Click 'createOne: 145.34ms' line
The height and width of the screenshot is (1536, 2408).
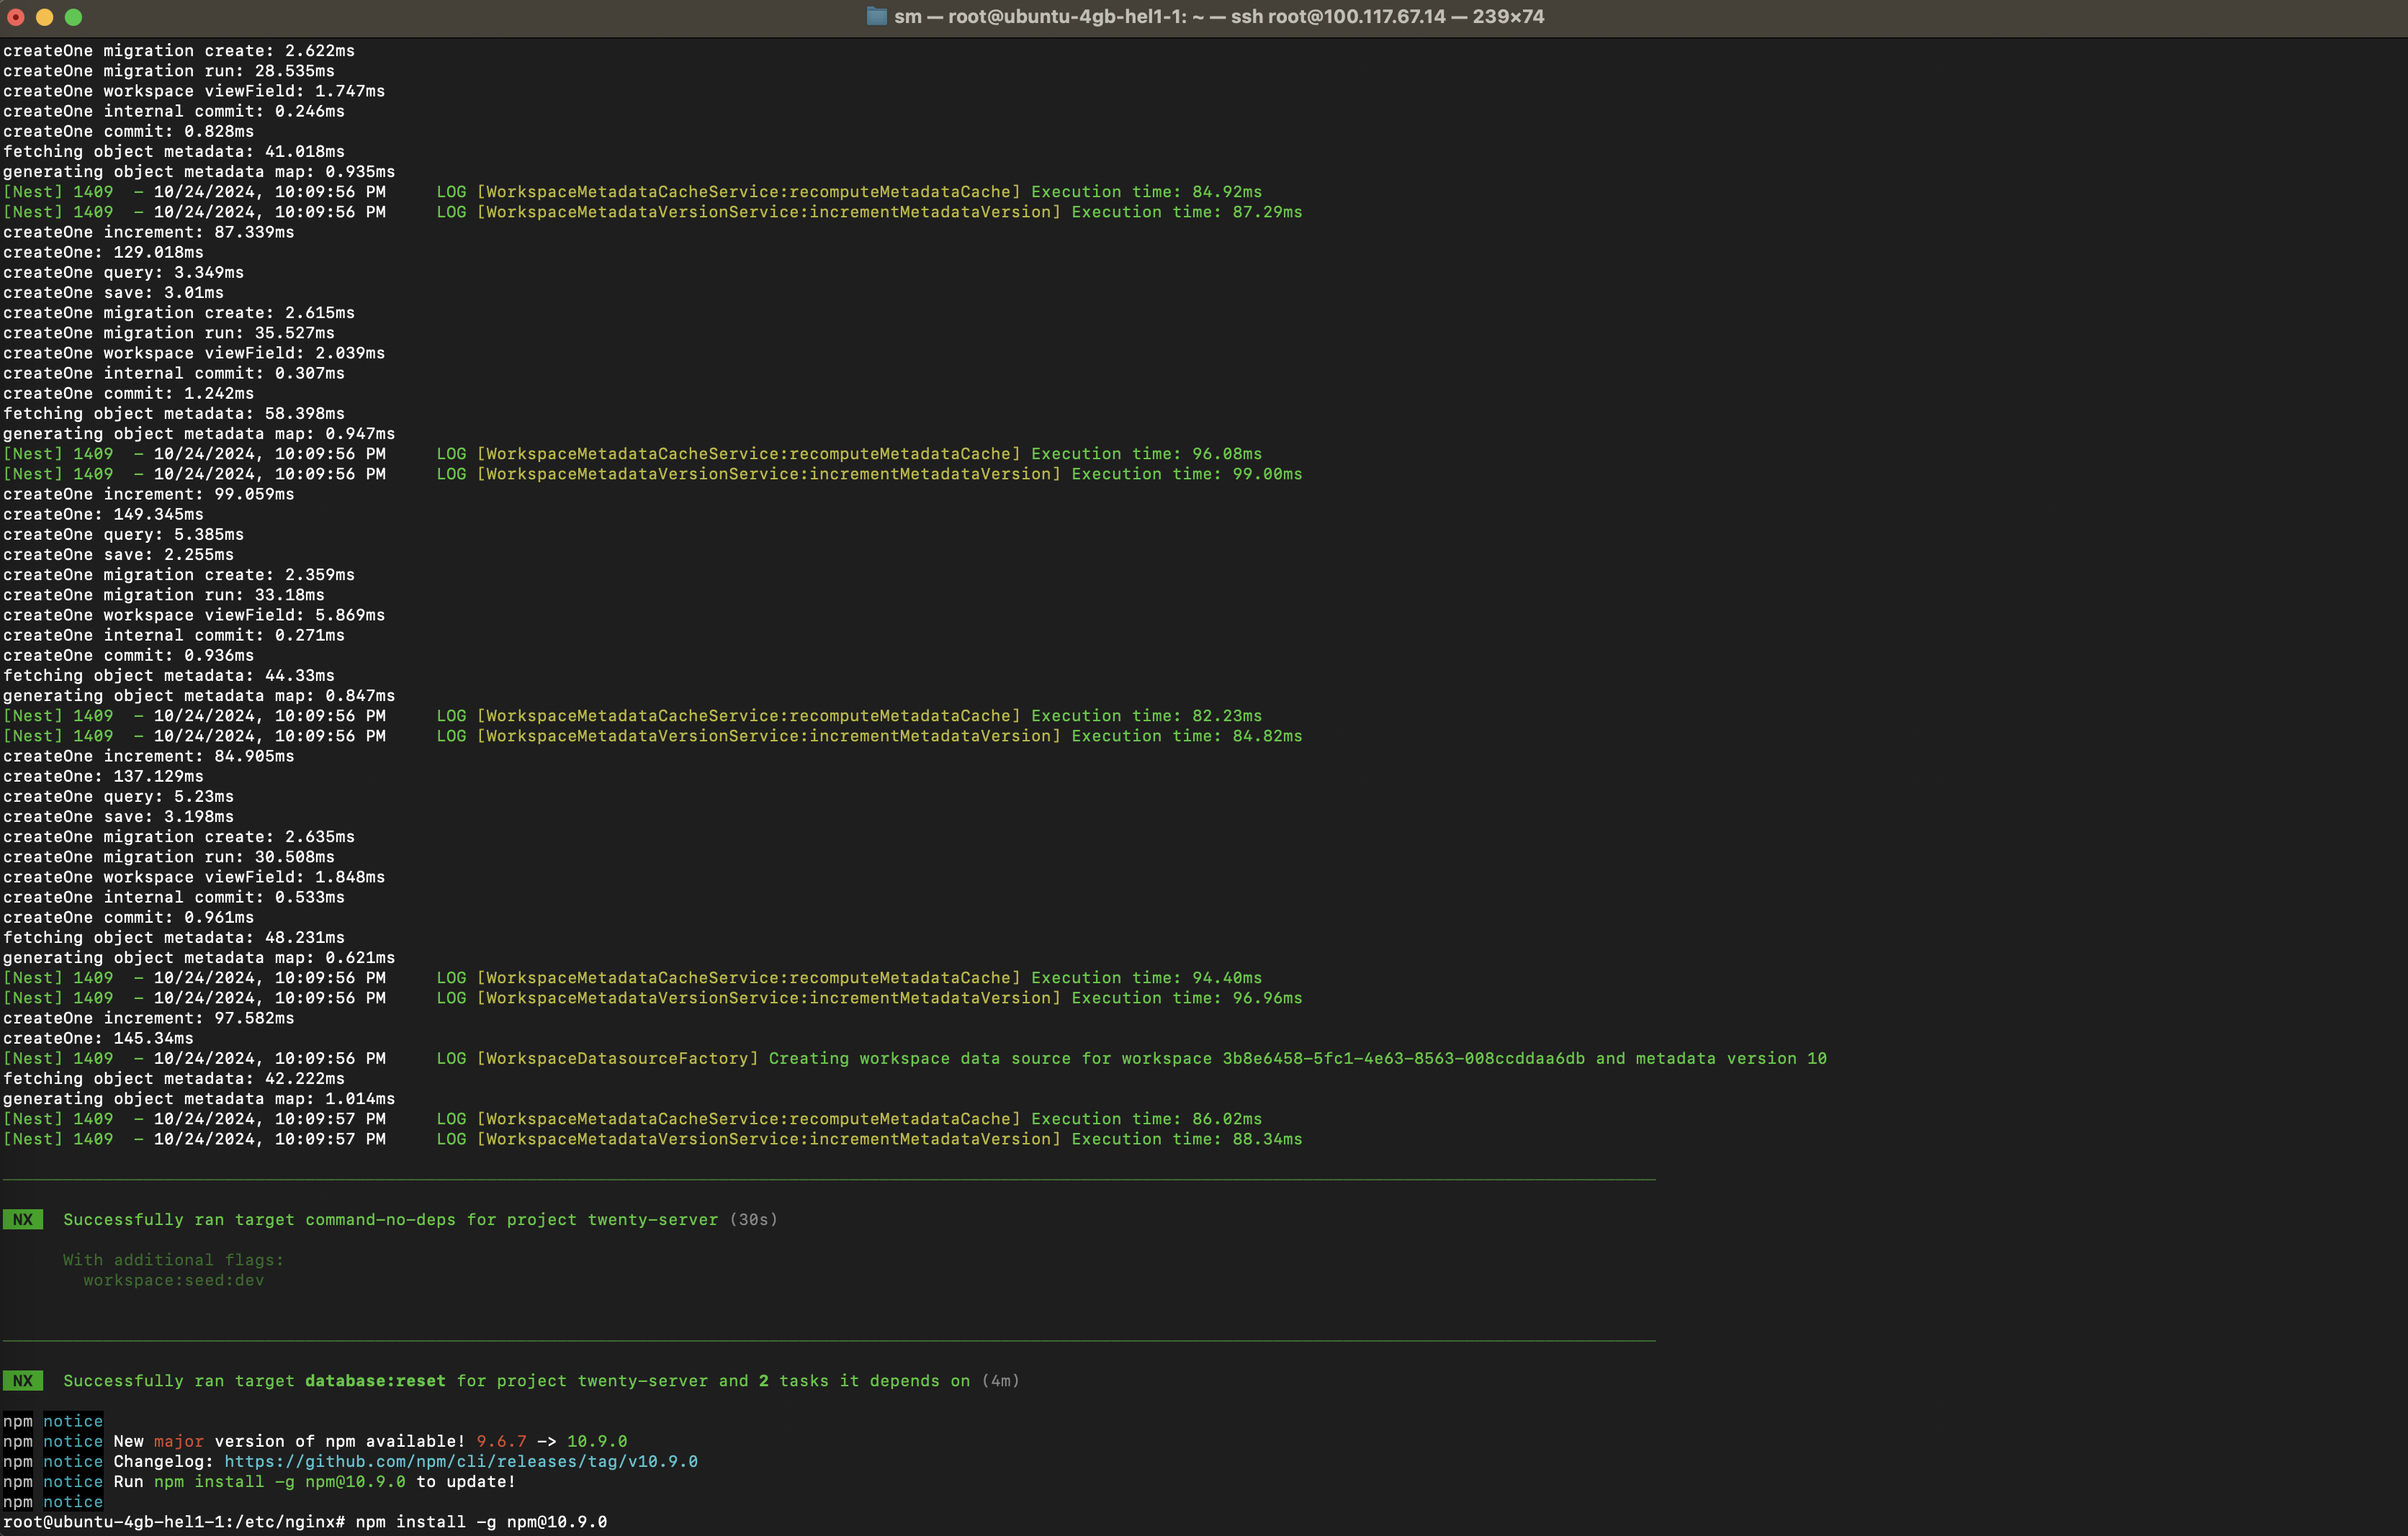point(98,1037)
